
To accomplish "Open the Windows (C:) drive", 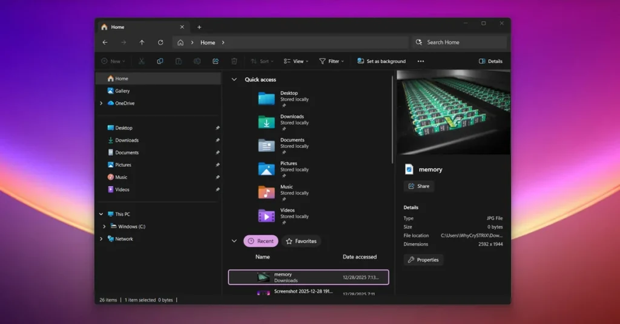I will click(128, 227).
